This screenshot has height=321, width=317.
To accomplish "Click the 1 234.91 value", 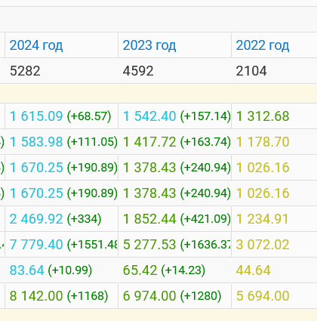I will [262, 219].
